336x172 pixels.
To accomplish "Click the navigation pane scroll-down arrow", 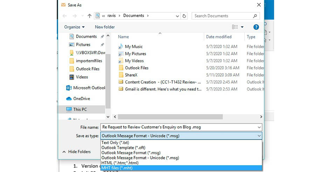I will click(x=108, y=117).
